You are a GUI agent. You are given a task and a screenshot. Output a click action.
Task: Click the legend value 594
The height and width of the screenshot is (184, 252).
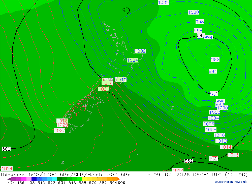coord(113,182)
